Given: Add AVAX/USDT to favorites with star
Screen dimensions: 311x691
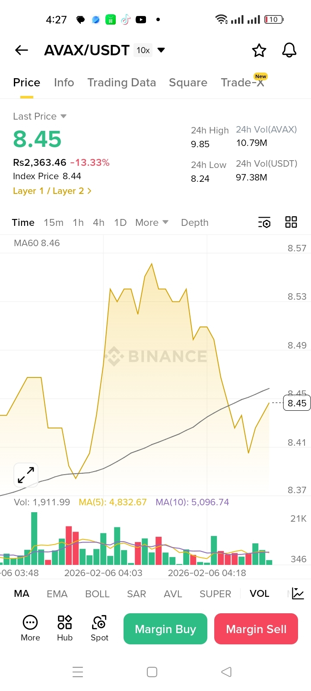Looking at the screenshot, I should tap(259, 51).
